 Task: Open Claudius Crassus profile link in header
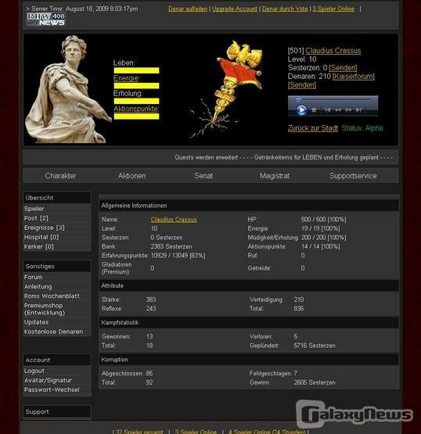[333, 51]
